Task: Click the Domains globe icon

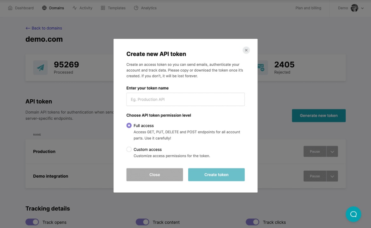Action: coord(44,8)
